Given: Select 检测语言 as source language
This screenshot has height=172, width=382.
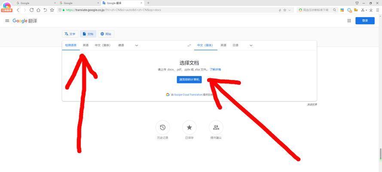Looking at the screenshot, I should 70,45.
